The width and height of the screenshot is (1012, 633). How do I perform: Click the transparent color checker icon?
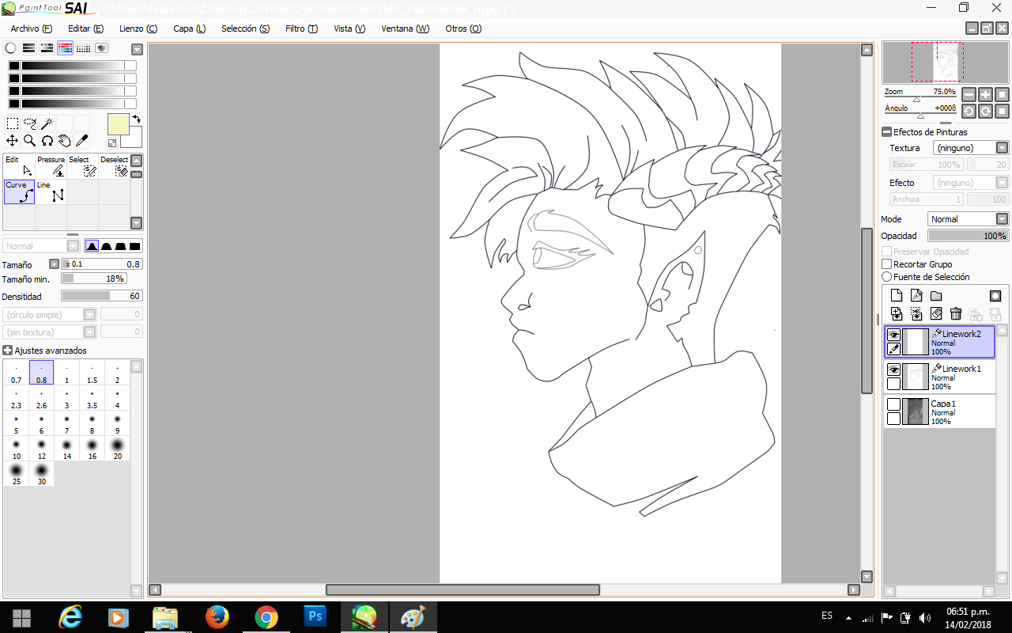coord(112,143)
